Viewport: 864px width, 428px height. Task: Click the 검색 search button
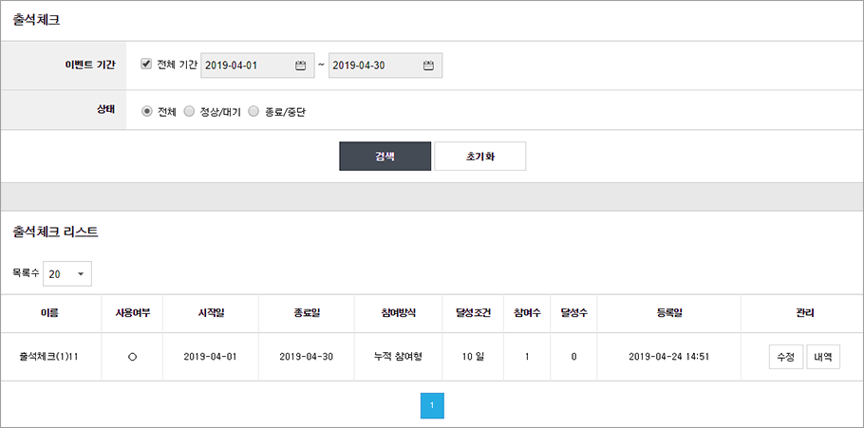pyautogui.click(x=385, y=157)
